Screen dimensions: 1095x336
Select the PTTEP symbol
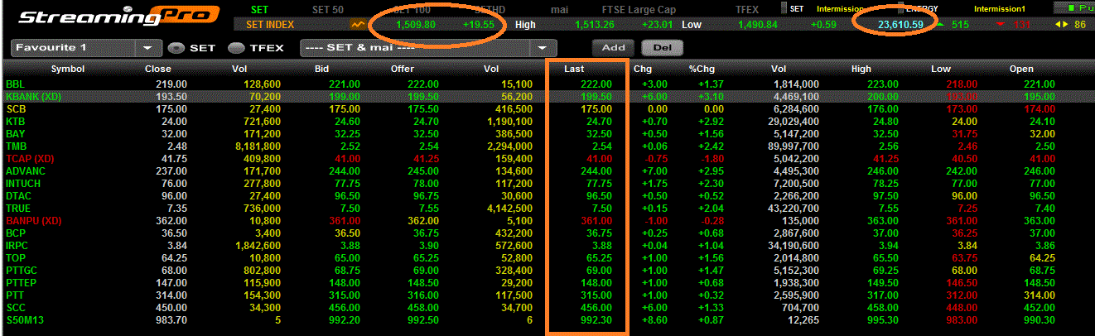tap(20, 283)
